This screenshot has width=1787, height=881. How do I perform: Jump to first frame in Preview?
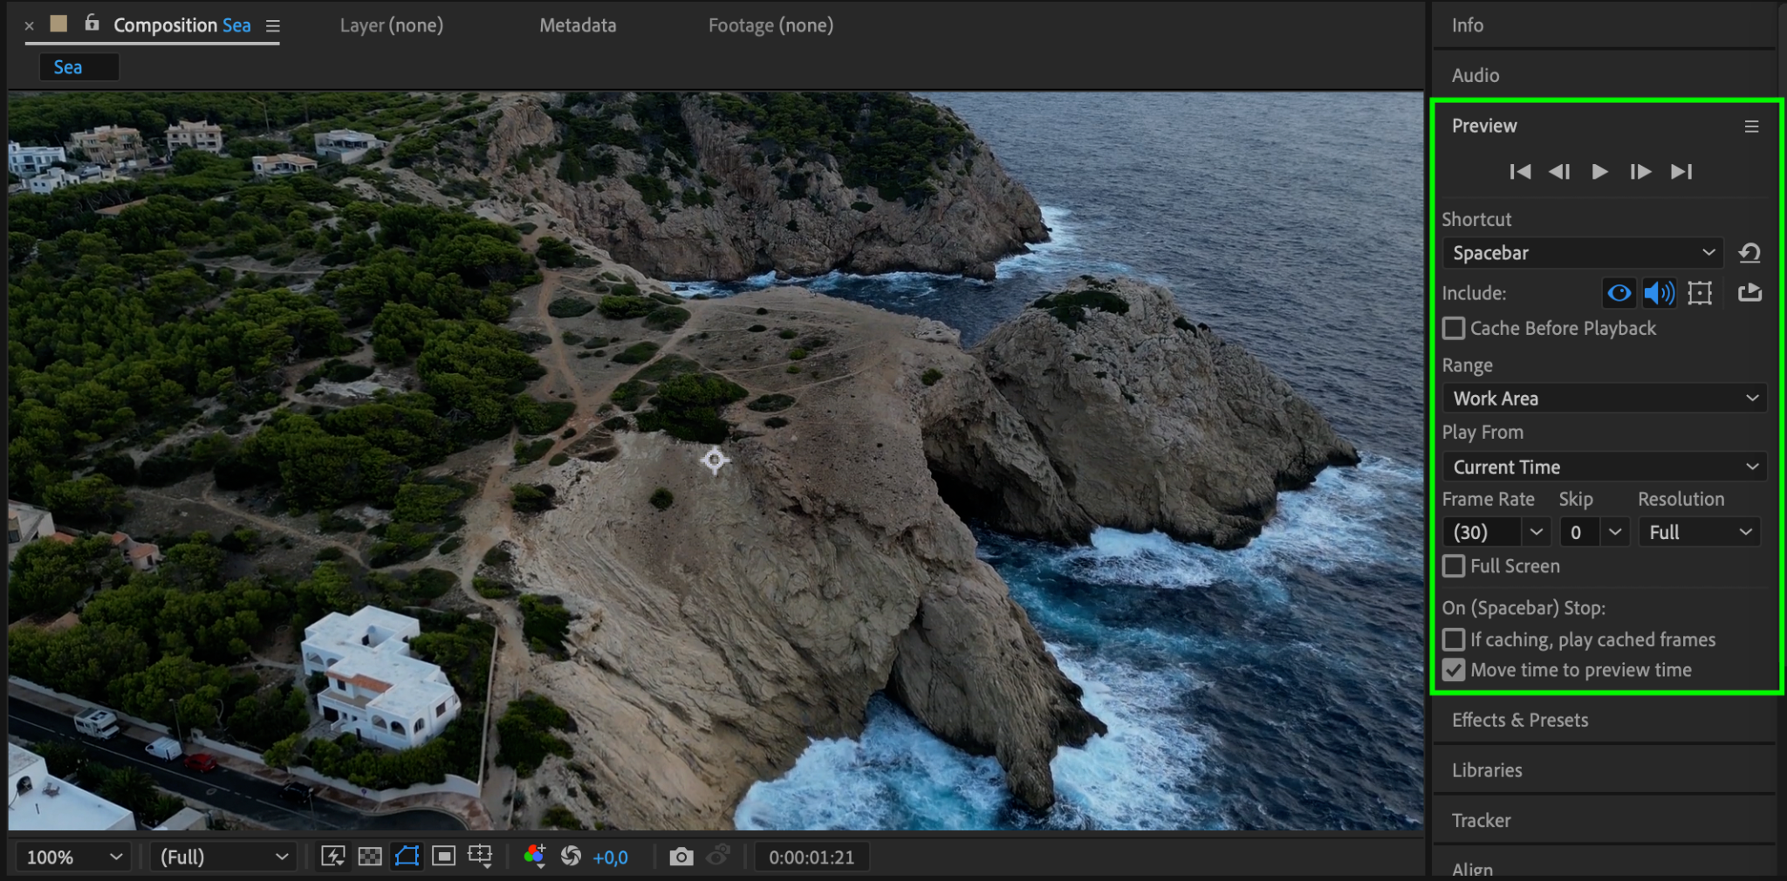coord(1520,172)
